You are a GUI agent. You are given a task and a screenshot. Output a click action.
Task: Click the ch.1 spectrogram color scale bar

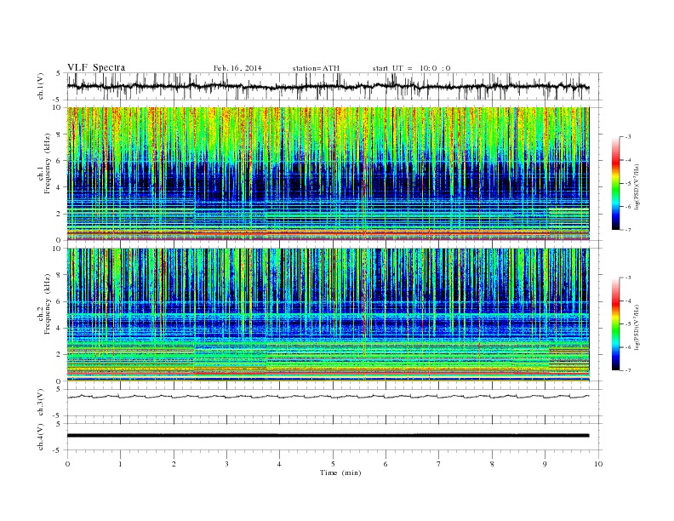(x=616, y=184)
